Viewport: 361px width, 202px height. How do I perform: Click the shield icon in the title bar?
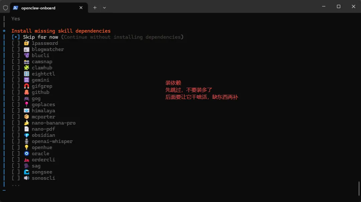coord(6,8)
